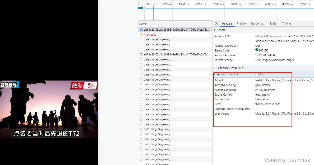314x165 pixels.
Task: Open the Response tab
Action: coord(257,23)
